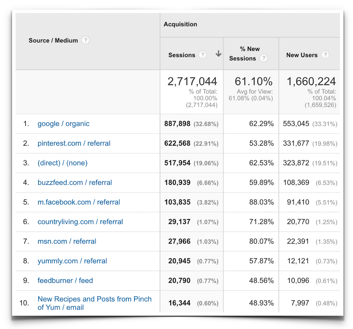This screenshot has height=329, width=353.
Task: Open the % New Sessions help tooltip
Action: 264,58
